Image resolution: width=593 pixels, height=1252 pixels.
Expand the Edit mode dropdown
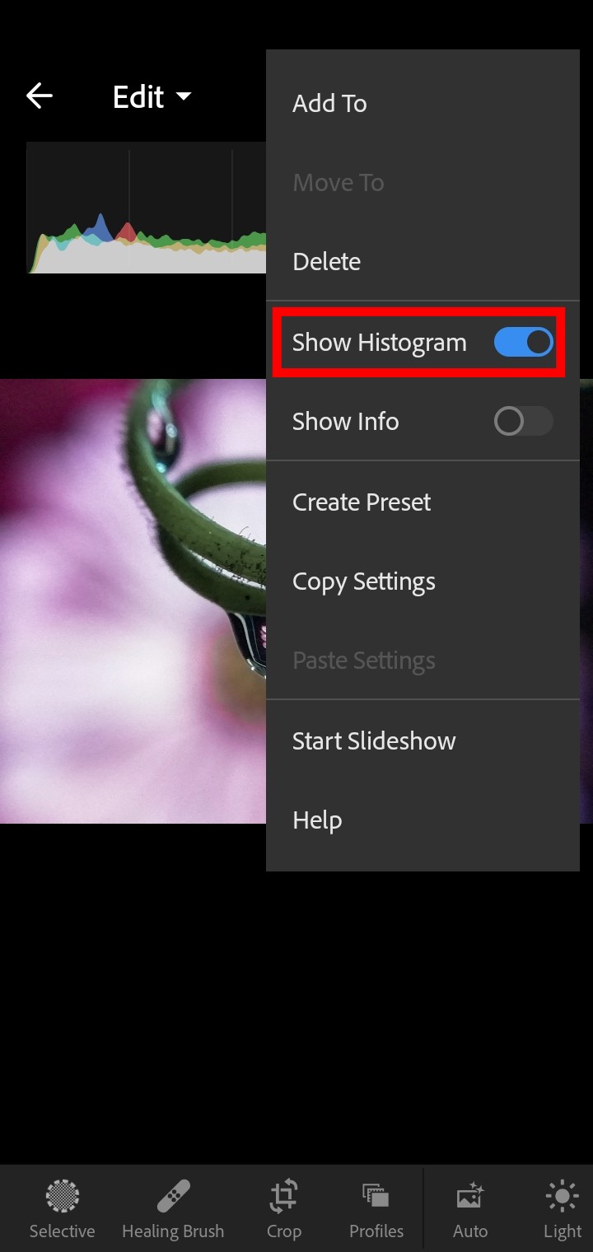152,97
